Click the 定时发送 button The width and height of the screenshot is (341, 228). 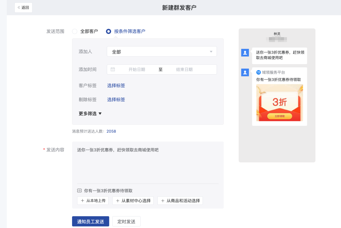click(x=126, y=221)
